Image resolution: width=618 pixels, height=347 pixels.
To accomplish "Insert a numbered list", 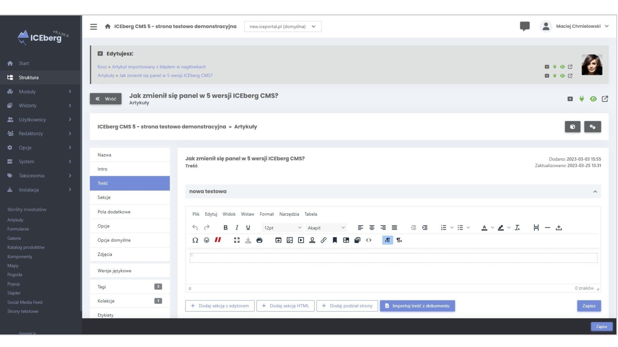I will [444, 227].
